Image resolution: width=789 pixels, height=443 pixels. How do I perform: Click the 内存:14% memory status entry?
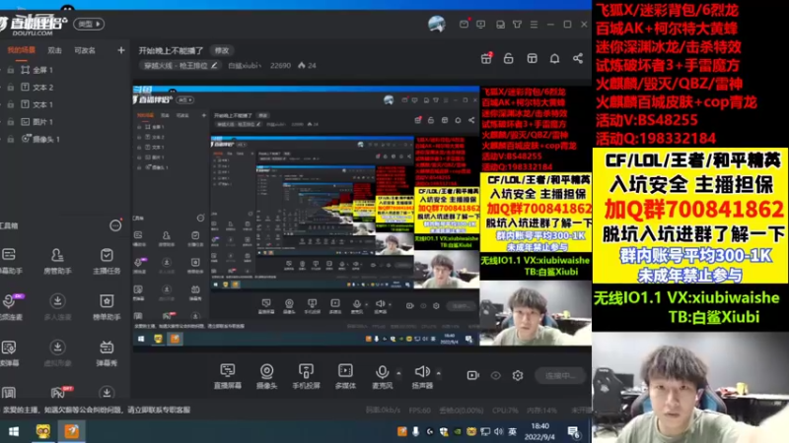(x=541, y=410)
